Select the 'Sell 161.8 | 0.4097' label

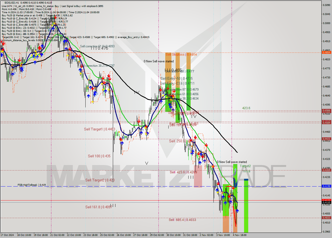point(99,207)
